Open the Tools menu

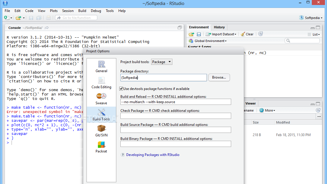pyautogui.click(x=110, y=11)
